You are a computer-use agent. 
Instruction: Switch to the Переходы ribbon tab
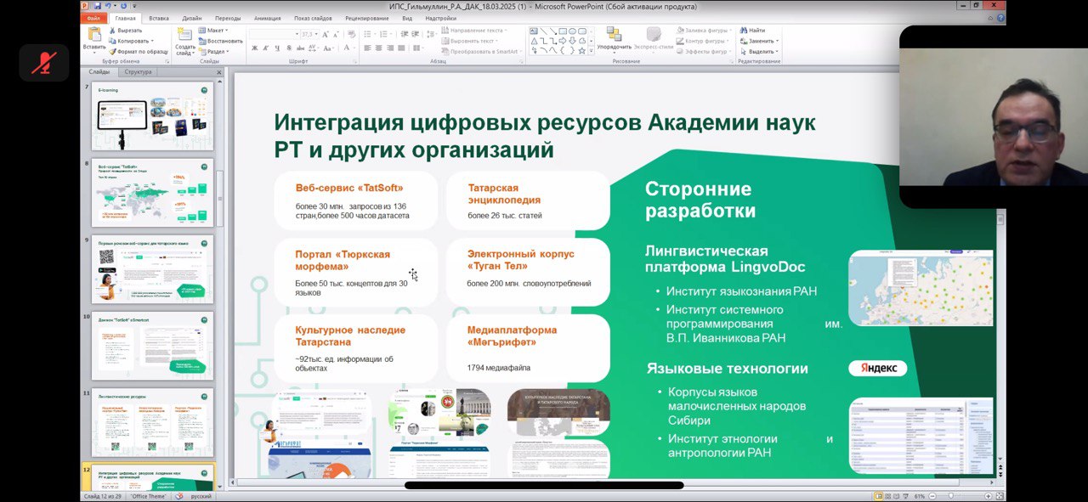tap(228, 18)
